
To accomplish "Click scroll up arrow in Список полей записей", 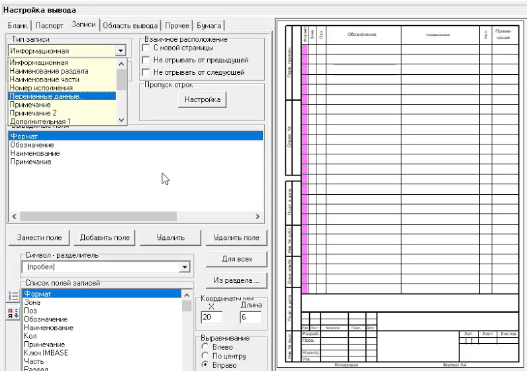I will tap(187, 295).
